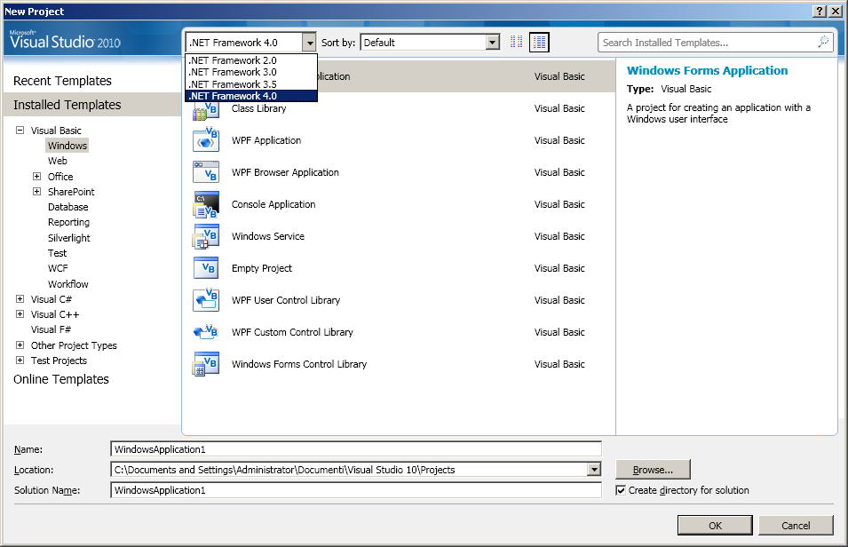
Task: Select the Visual C++ tree item
Action: [x=55, y=314]
